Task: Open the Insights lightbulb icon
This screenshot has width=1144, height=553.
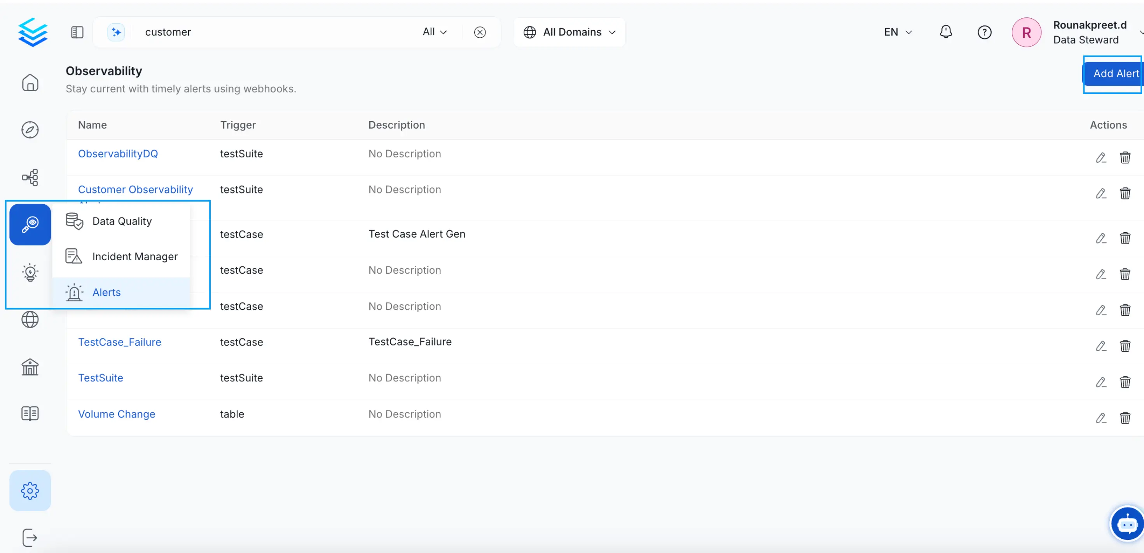Action: click(x=30, y=272)
